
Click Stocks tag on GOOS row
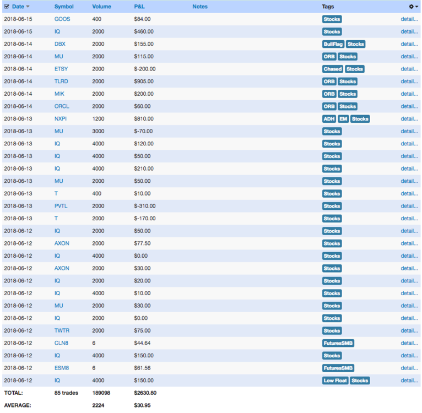[332, 19]
